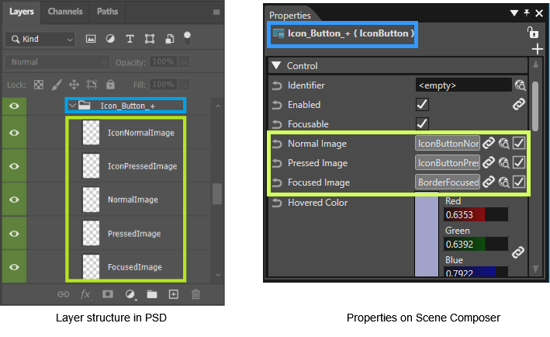
Task: Click the Identifier search icon
Action: tap(521, 85)
